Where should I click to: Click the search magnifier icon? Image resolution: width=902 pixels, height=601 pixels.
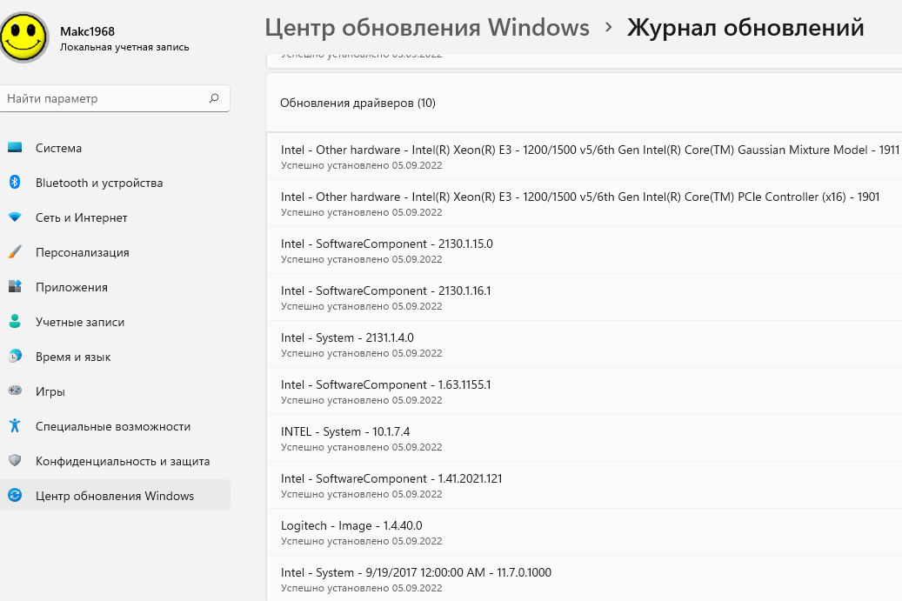[214, 98]
